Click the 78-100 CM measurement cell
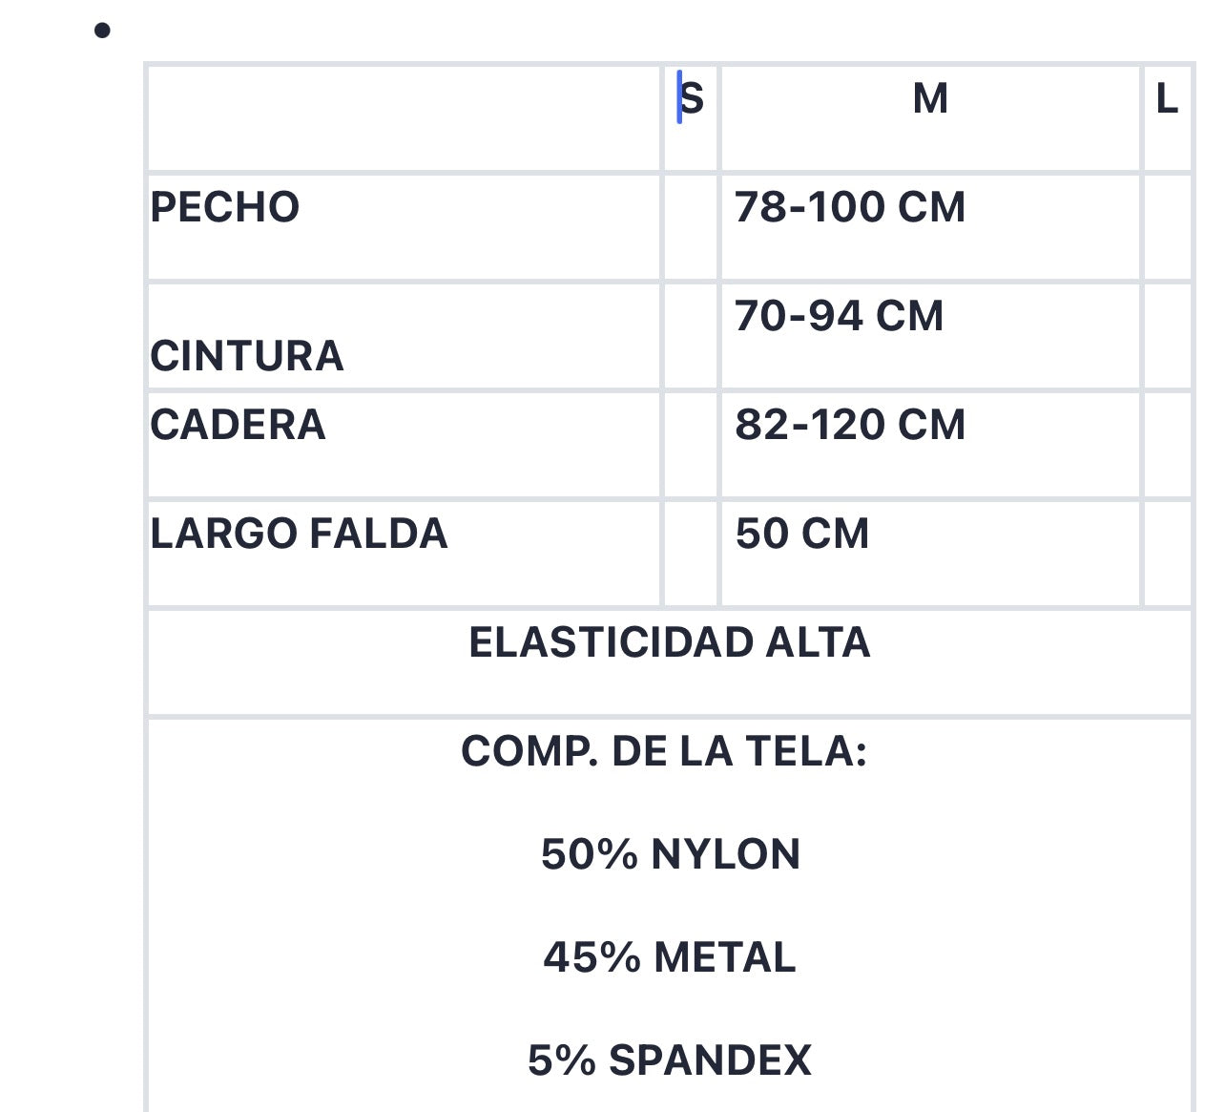The height and width of the screenshot is (1112, 1225). [x=930, y=227]
